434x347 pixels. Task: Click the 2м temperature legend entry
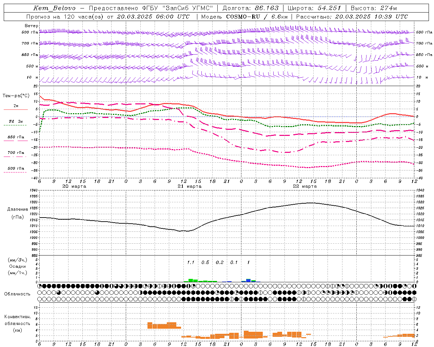pyautogui.click(x=16, y=106)
